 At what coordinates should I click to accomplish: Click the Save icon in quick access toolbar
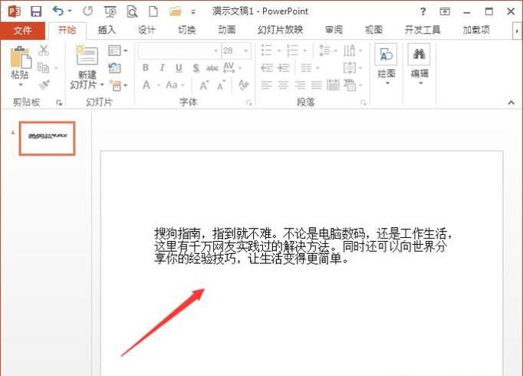click(x=36, y=12)
